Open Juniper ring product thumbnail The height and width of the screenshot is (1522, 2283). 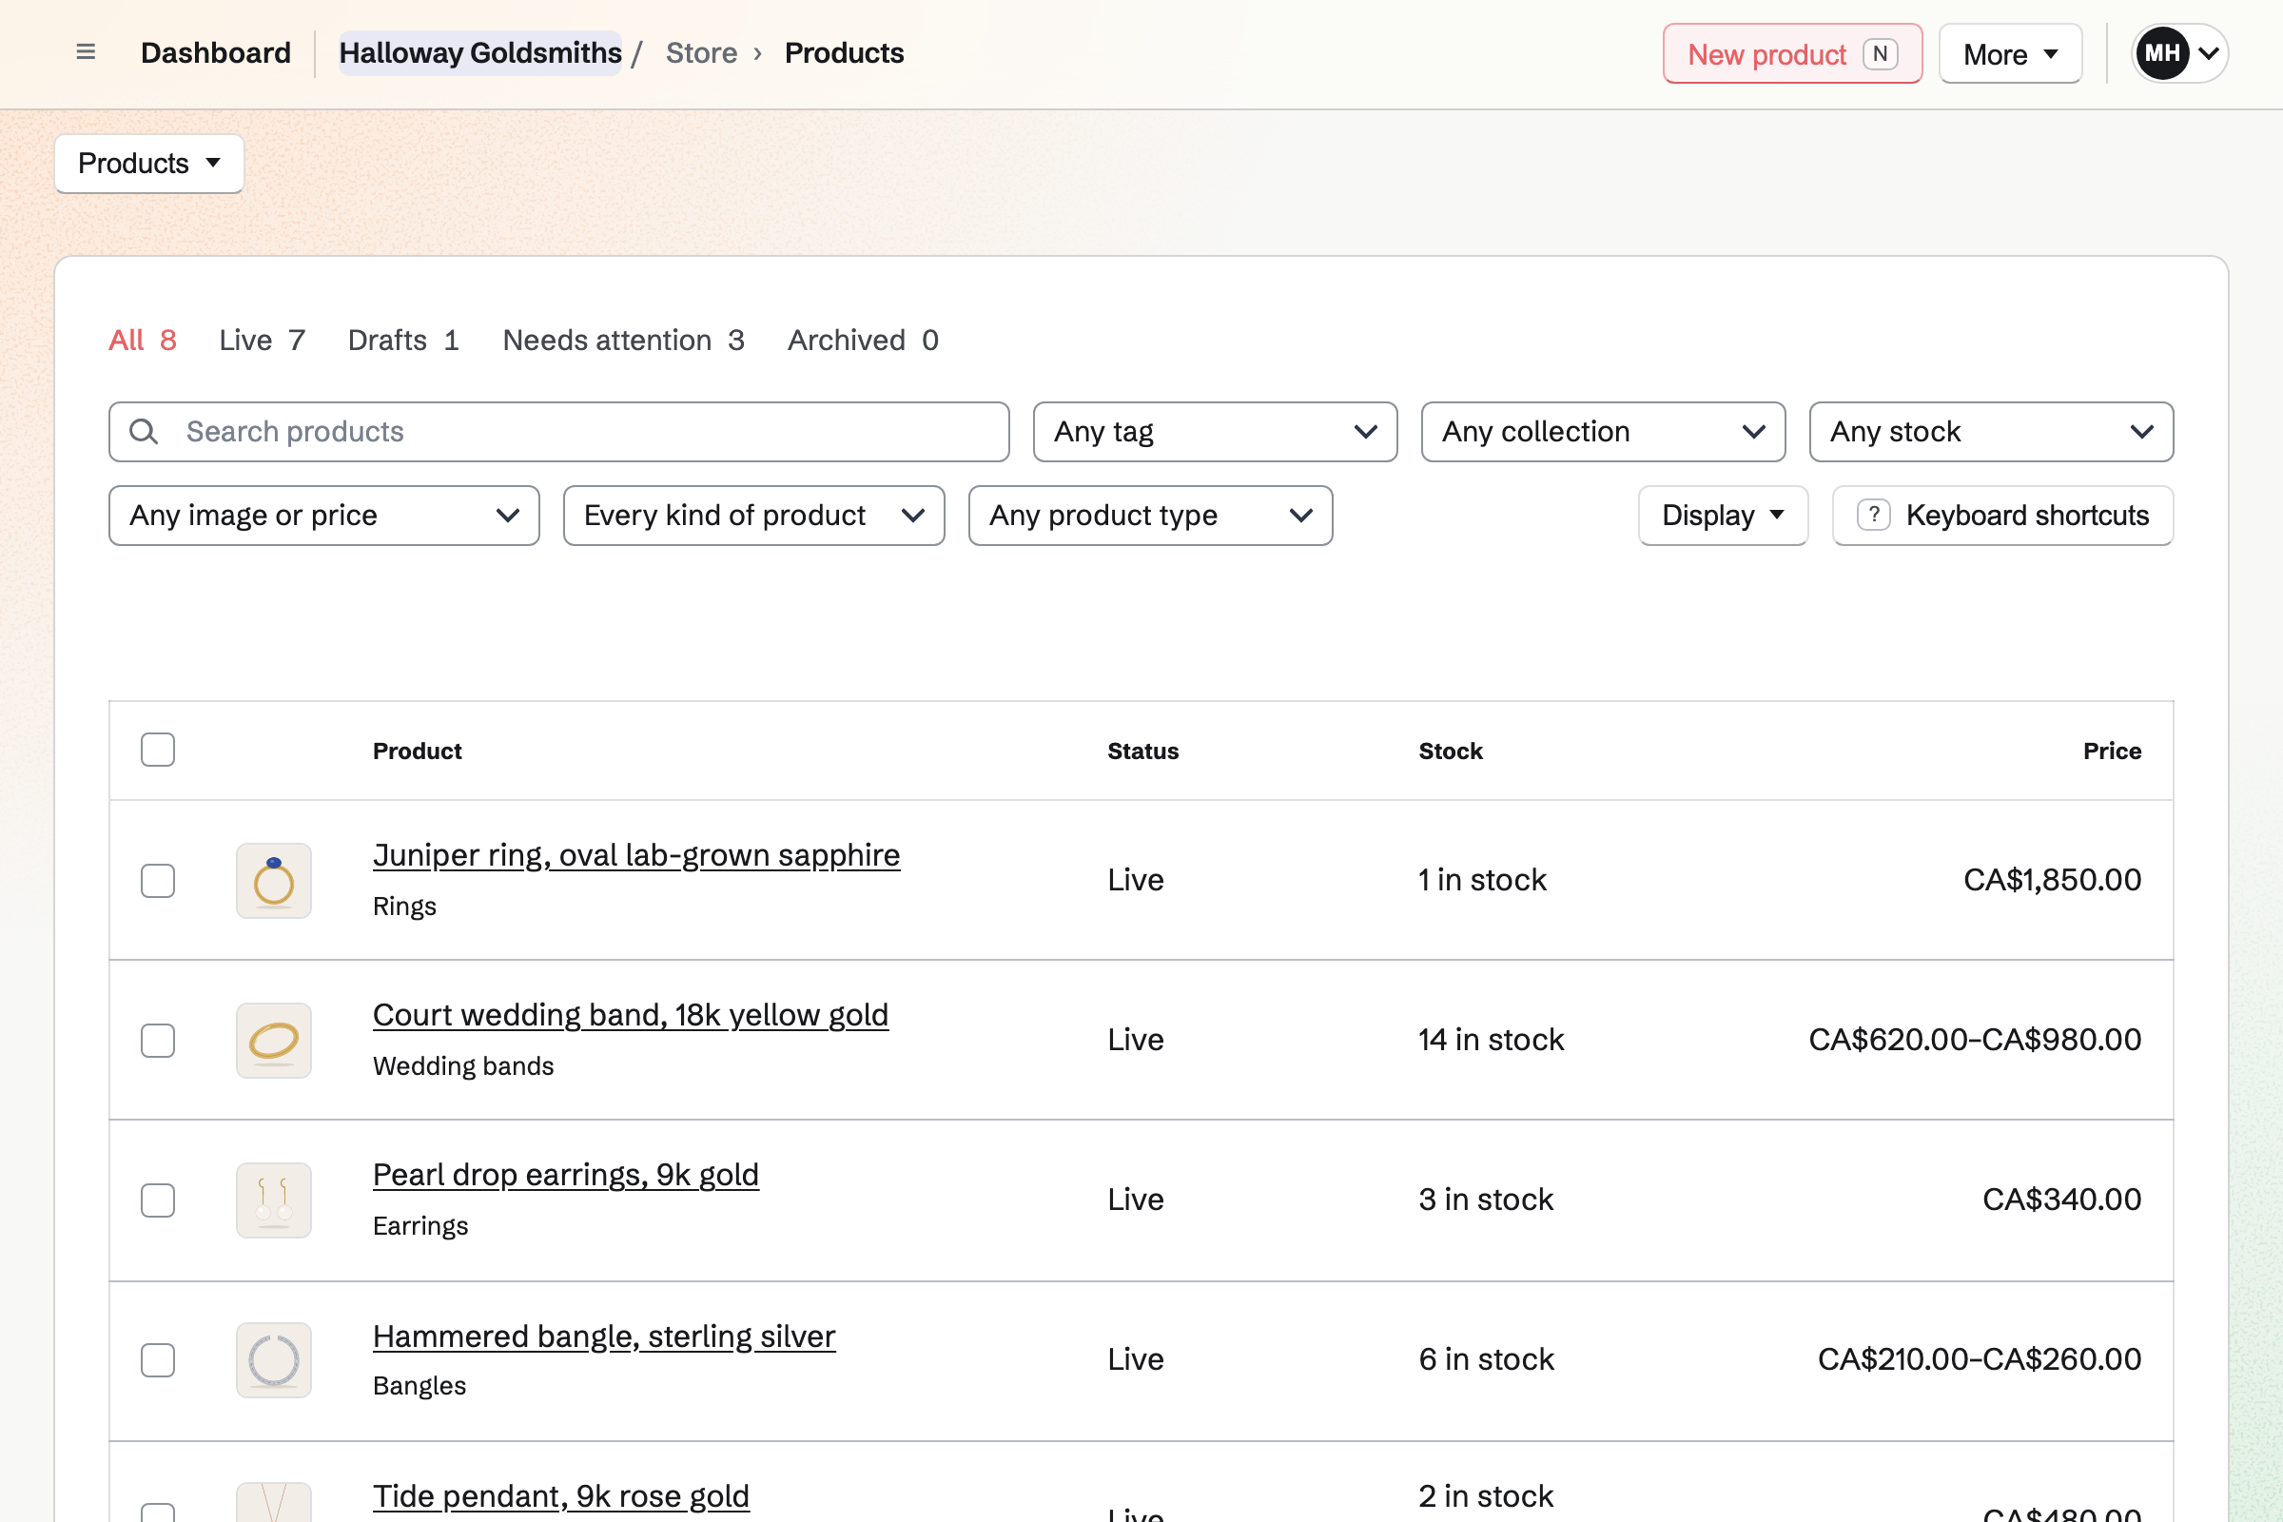tap(274, 881)
